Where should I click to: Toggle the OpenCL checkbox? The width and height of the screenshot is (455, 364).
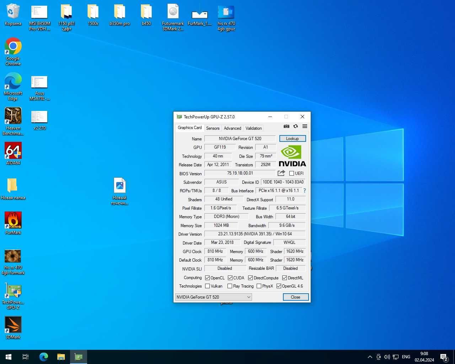coord(208,278)
